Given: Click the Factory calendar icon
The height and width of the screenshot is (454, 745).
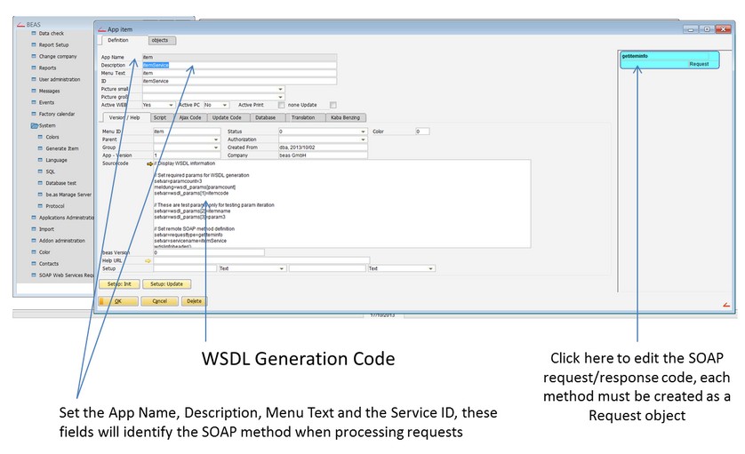Looking at the screenshot, I should pyautogui.click(x=34, y=114).
